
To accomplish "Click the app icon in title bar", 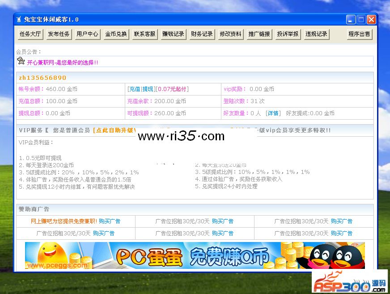I will tap(19, 20).
